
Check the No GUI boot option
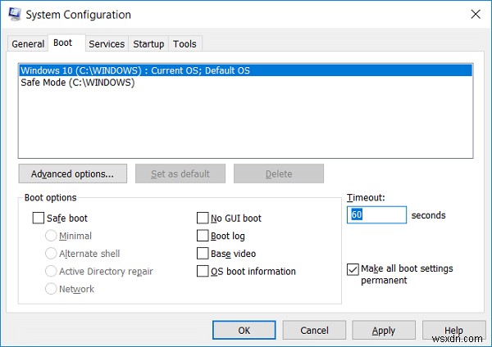[x=203, y=219]
